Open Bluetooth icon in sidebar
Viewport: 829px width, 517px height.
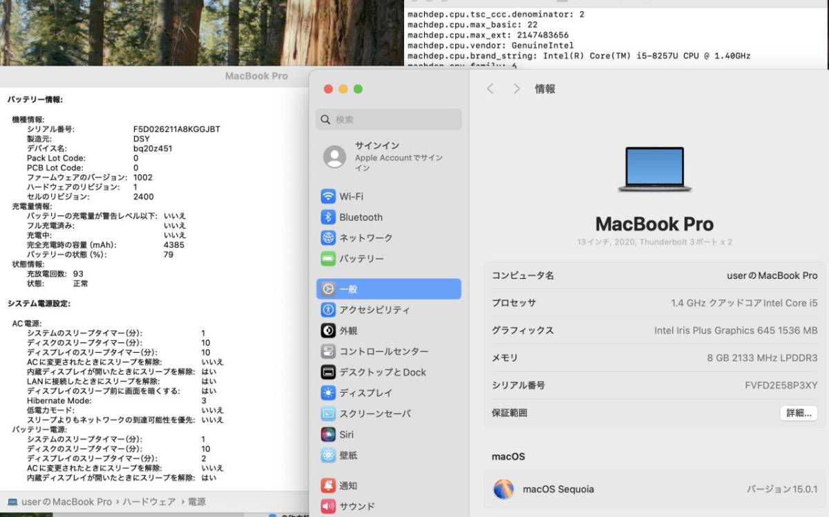pos(328,217)
